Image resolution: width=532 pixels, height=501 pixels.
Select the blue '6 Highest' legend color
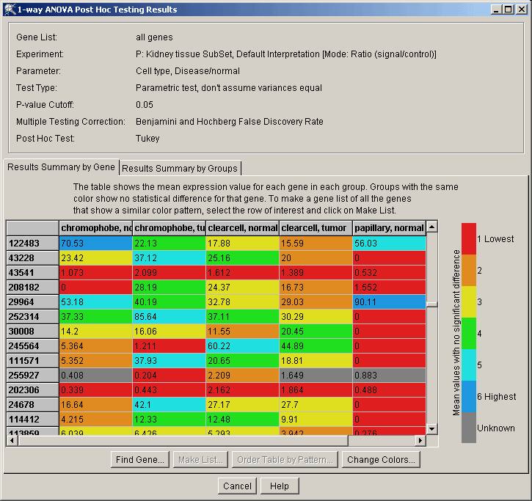click(468, 396)
